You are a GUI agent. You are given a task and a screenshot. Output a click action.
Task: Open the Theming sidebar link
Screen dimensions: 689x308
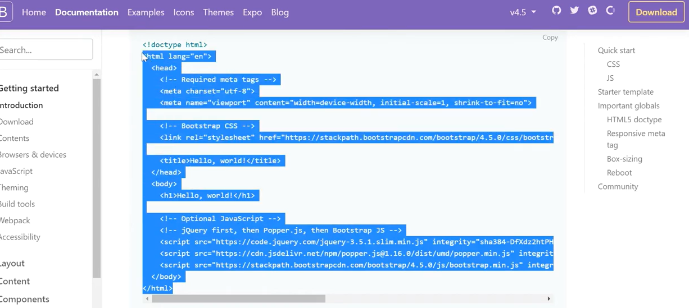[14, 187]
